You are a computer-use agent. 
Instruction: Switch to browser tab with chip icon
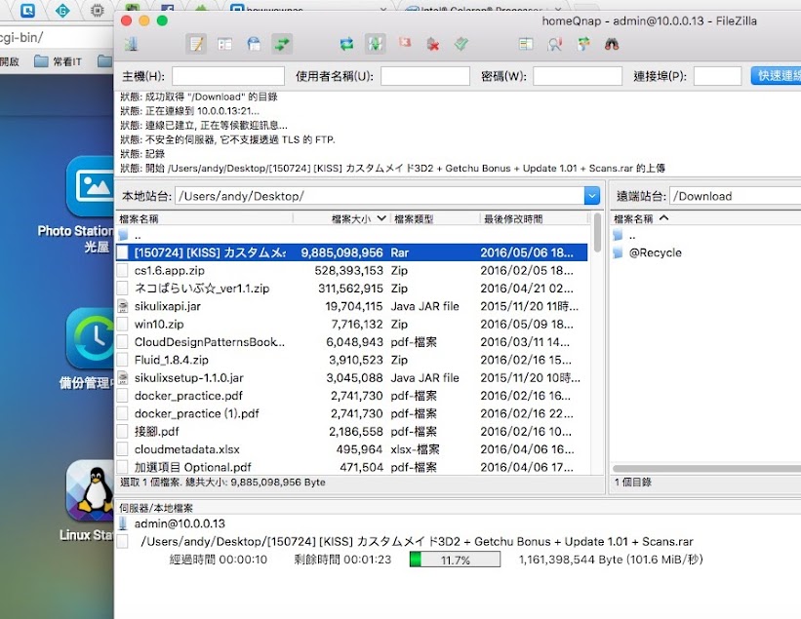point(97,10)
